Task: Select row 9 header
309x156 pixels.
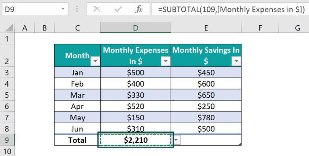Action: pos(7,140)
